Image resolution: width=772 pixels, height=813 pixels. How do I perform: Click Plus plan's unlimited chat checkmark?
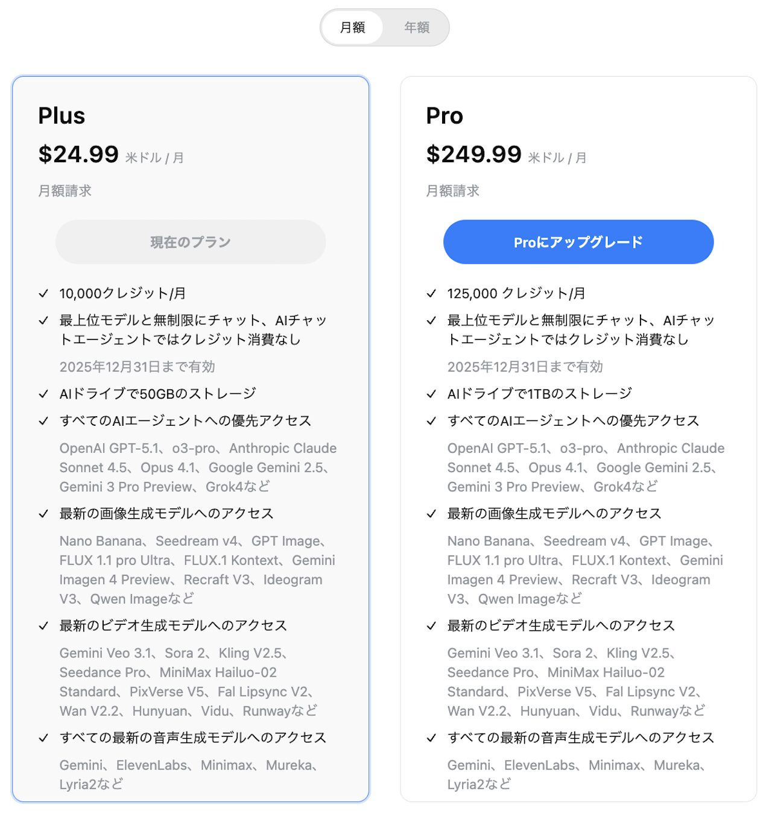click(x=43, y=321)
